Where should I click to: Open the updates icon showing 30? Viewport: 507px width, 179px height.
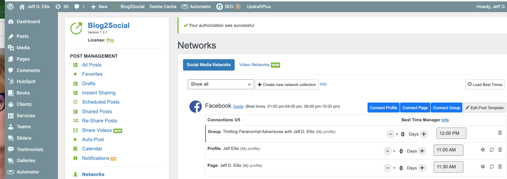[62, 7]
